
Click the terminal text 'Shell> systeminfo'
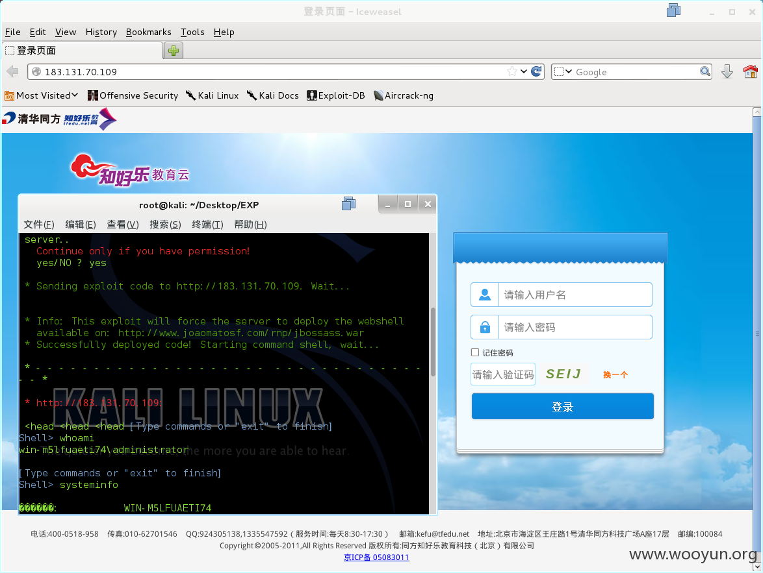pos(68,485)
